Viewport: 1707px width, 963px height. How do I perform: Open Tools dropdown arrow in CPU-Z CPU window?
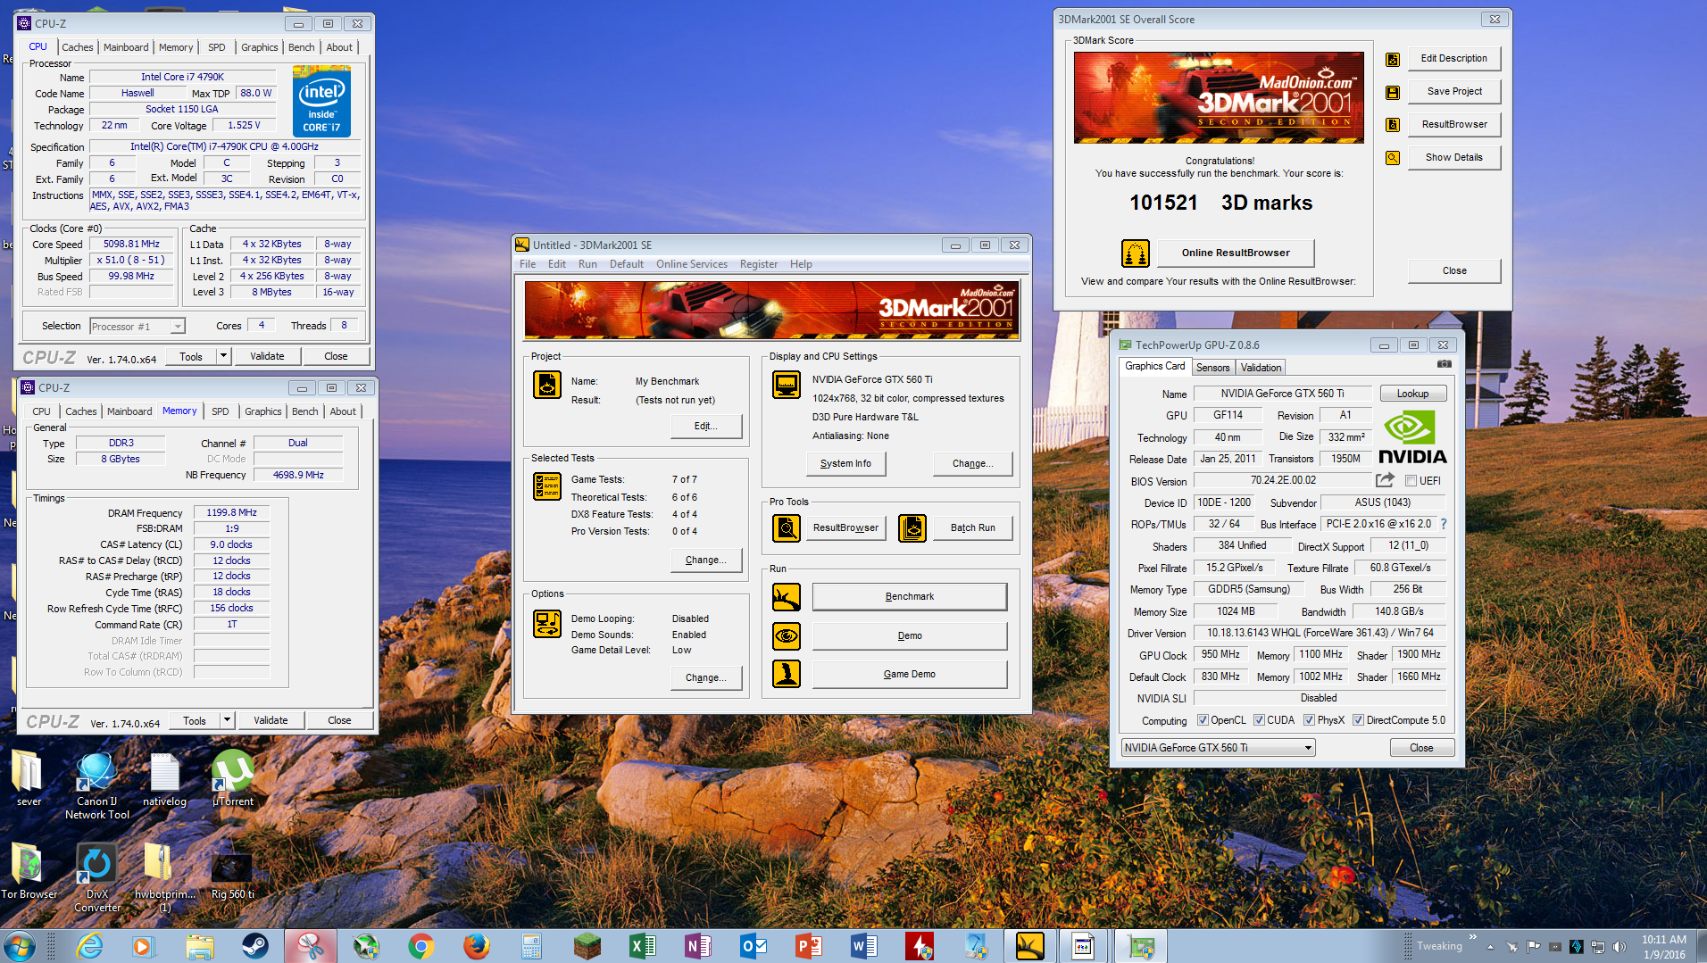click(223, 356)
